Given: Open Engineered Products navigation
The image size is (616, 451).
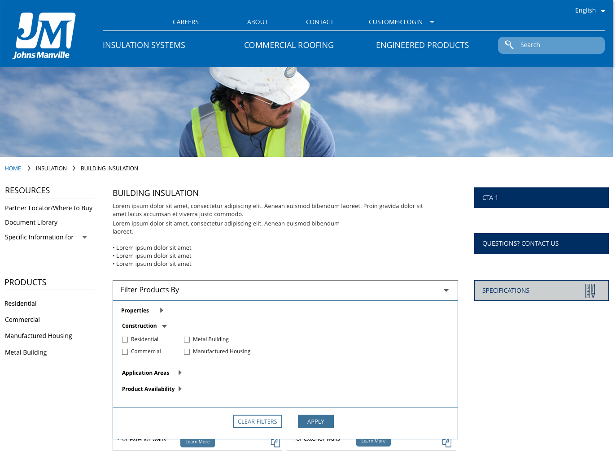Looking at the screenshot, I should tap(423, 45).
